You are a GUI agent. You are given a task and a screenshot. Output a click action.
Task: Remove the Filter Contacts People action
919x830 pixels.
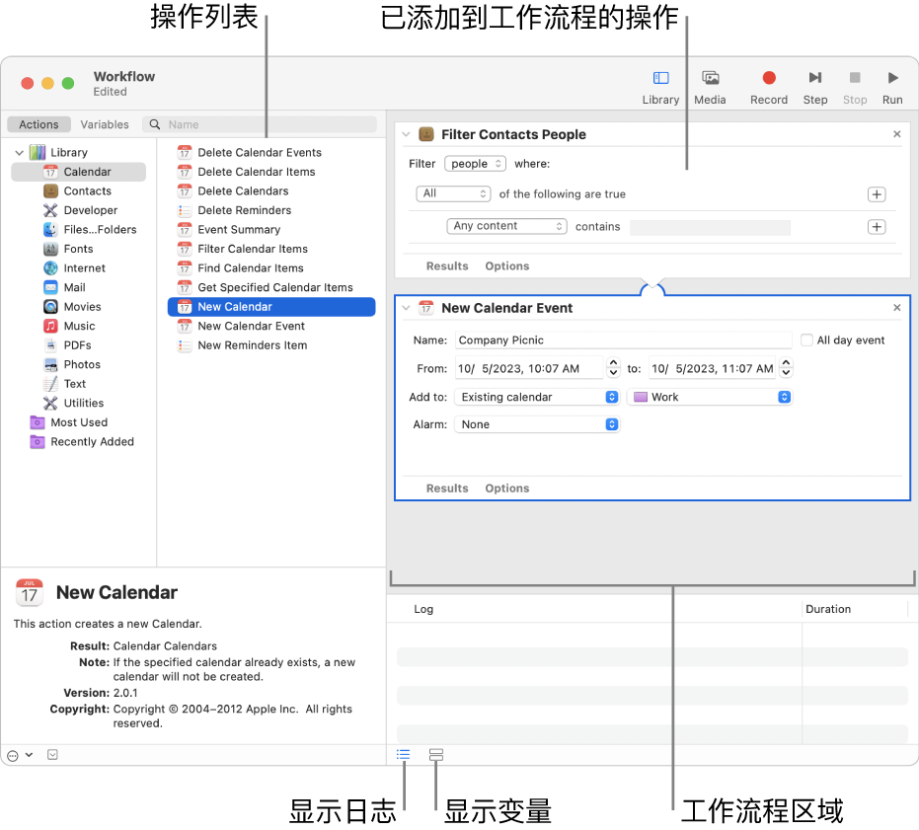click(x=896, y=134)
